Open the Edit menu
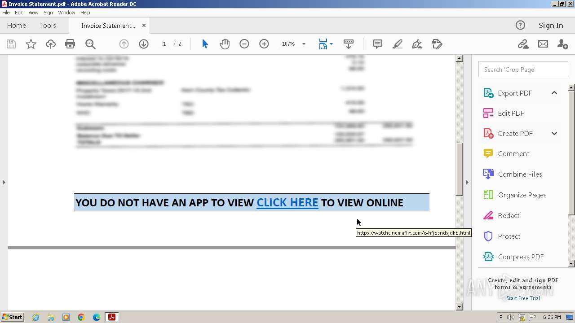 [19, 13]
